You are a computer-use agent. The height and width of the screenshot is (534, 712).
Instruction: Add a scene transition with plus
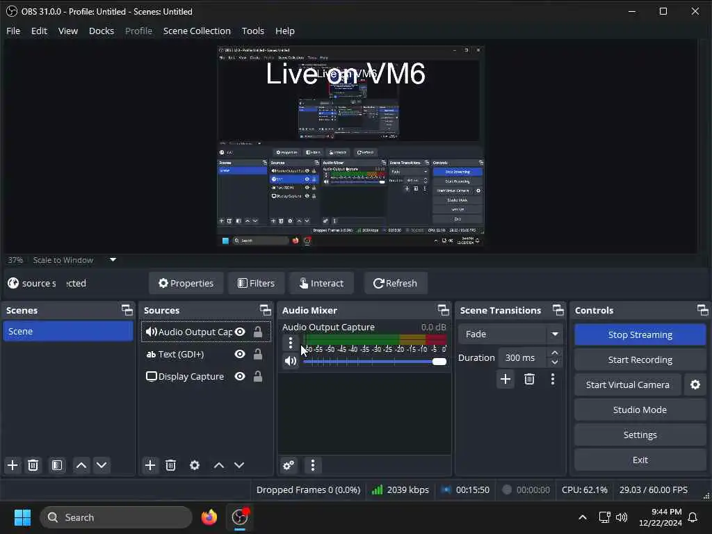click(505, 379)
